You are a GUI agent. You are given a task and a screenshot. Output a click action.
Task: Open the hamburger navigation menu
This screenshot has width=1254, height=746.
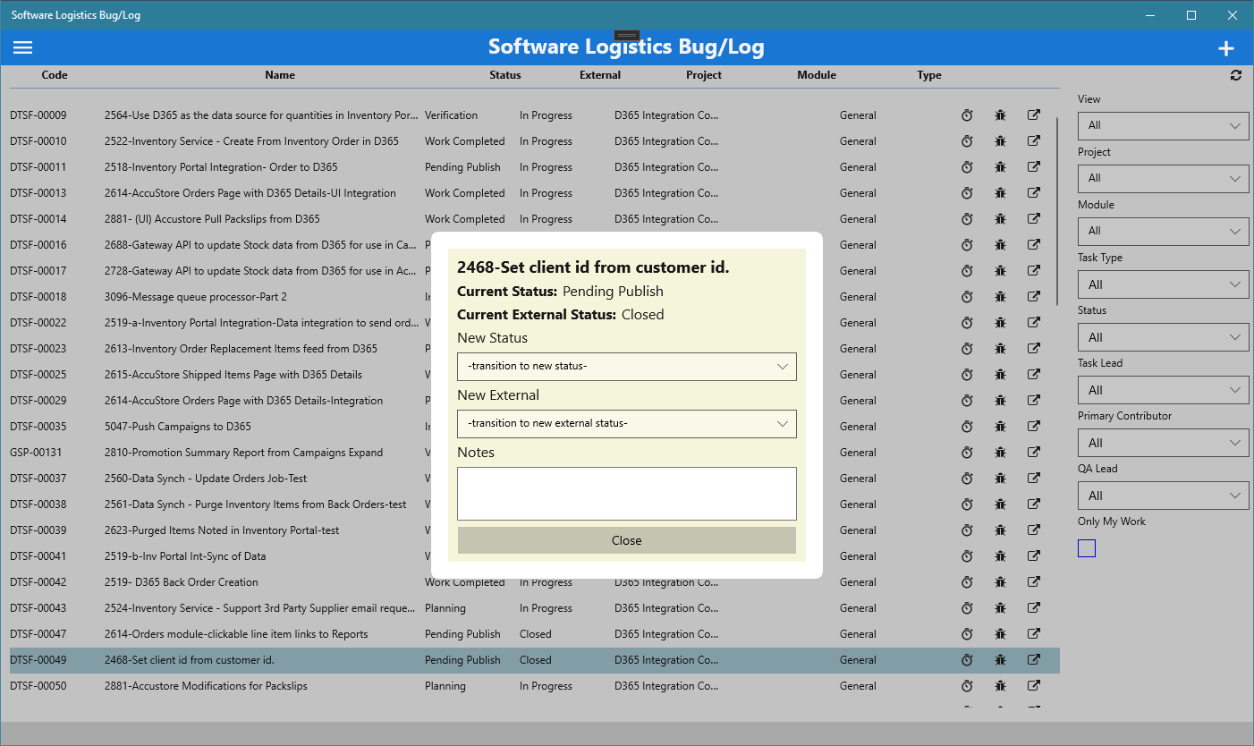pos(23,48)
